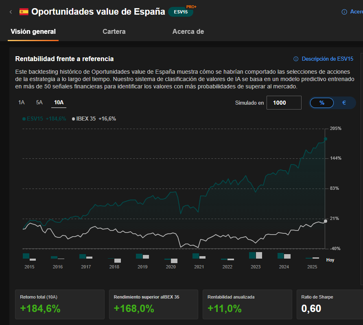Select the 10A time range
The image size is (363, 325).
pos(59,102)
